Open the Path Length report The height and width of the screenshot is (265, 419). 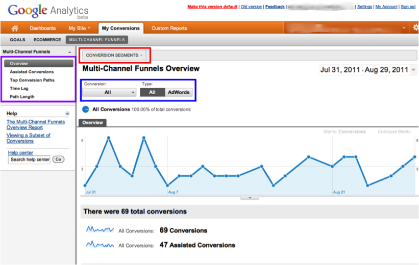pos(22,97)
